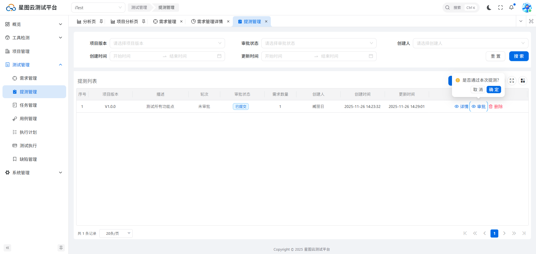Pin the sidebar using pin icon

click(x=61, y=248)
